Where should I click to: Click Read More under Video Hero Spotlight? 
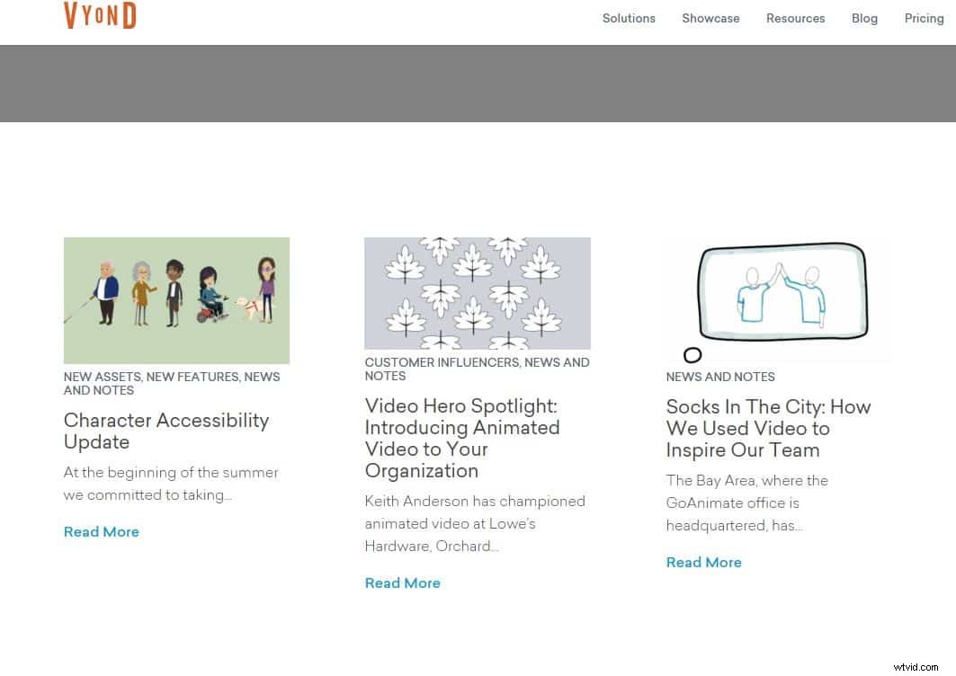click(x=402, y=583)
